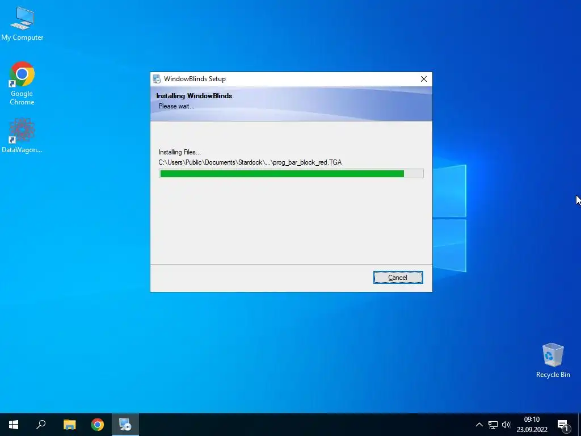Click the WindowBlinds Setup title text
The width and height of the screenshot is (581, 436).
pos(195,79)
